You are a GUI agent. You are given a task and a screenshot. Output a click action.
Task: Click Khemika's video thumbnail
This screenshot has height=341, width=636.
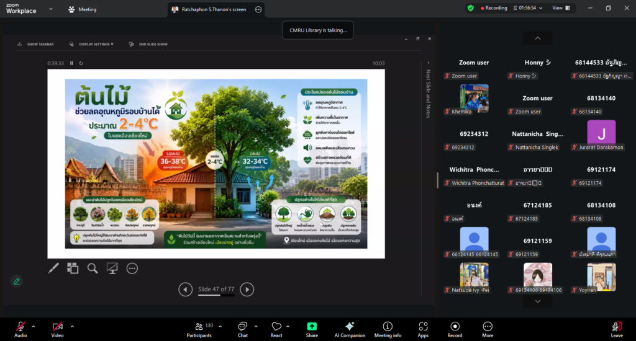point(474,99)
